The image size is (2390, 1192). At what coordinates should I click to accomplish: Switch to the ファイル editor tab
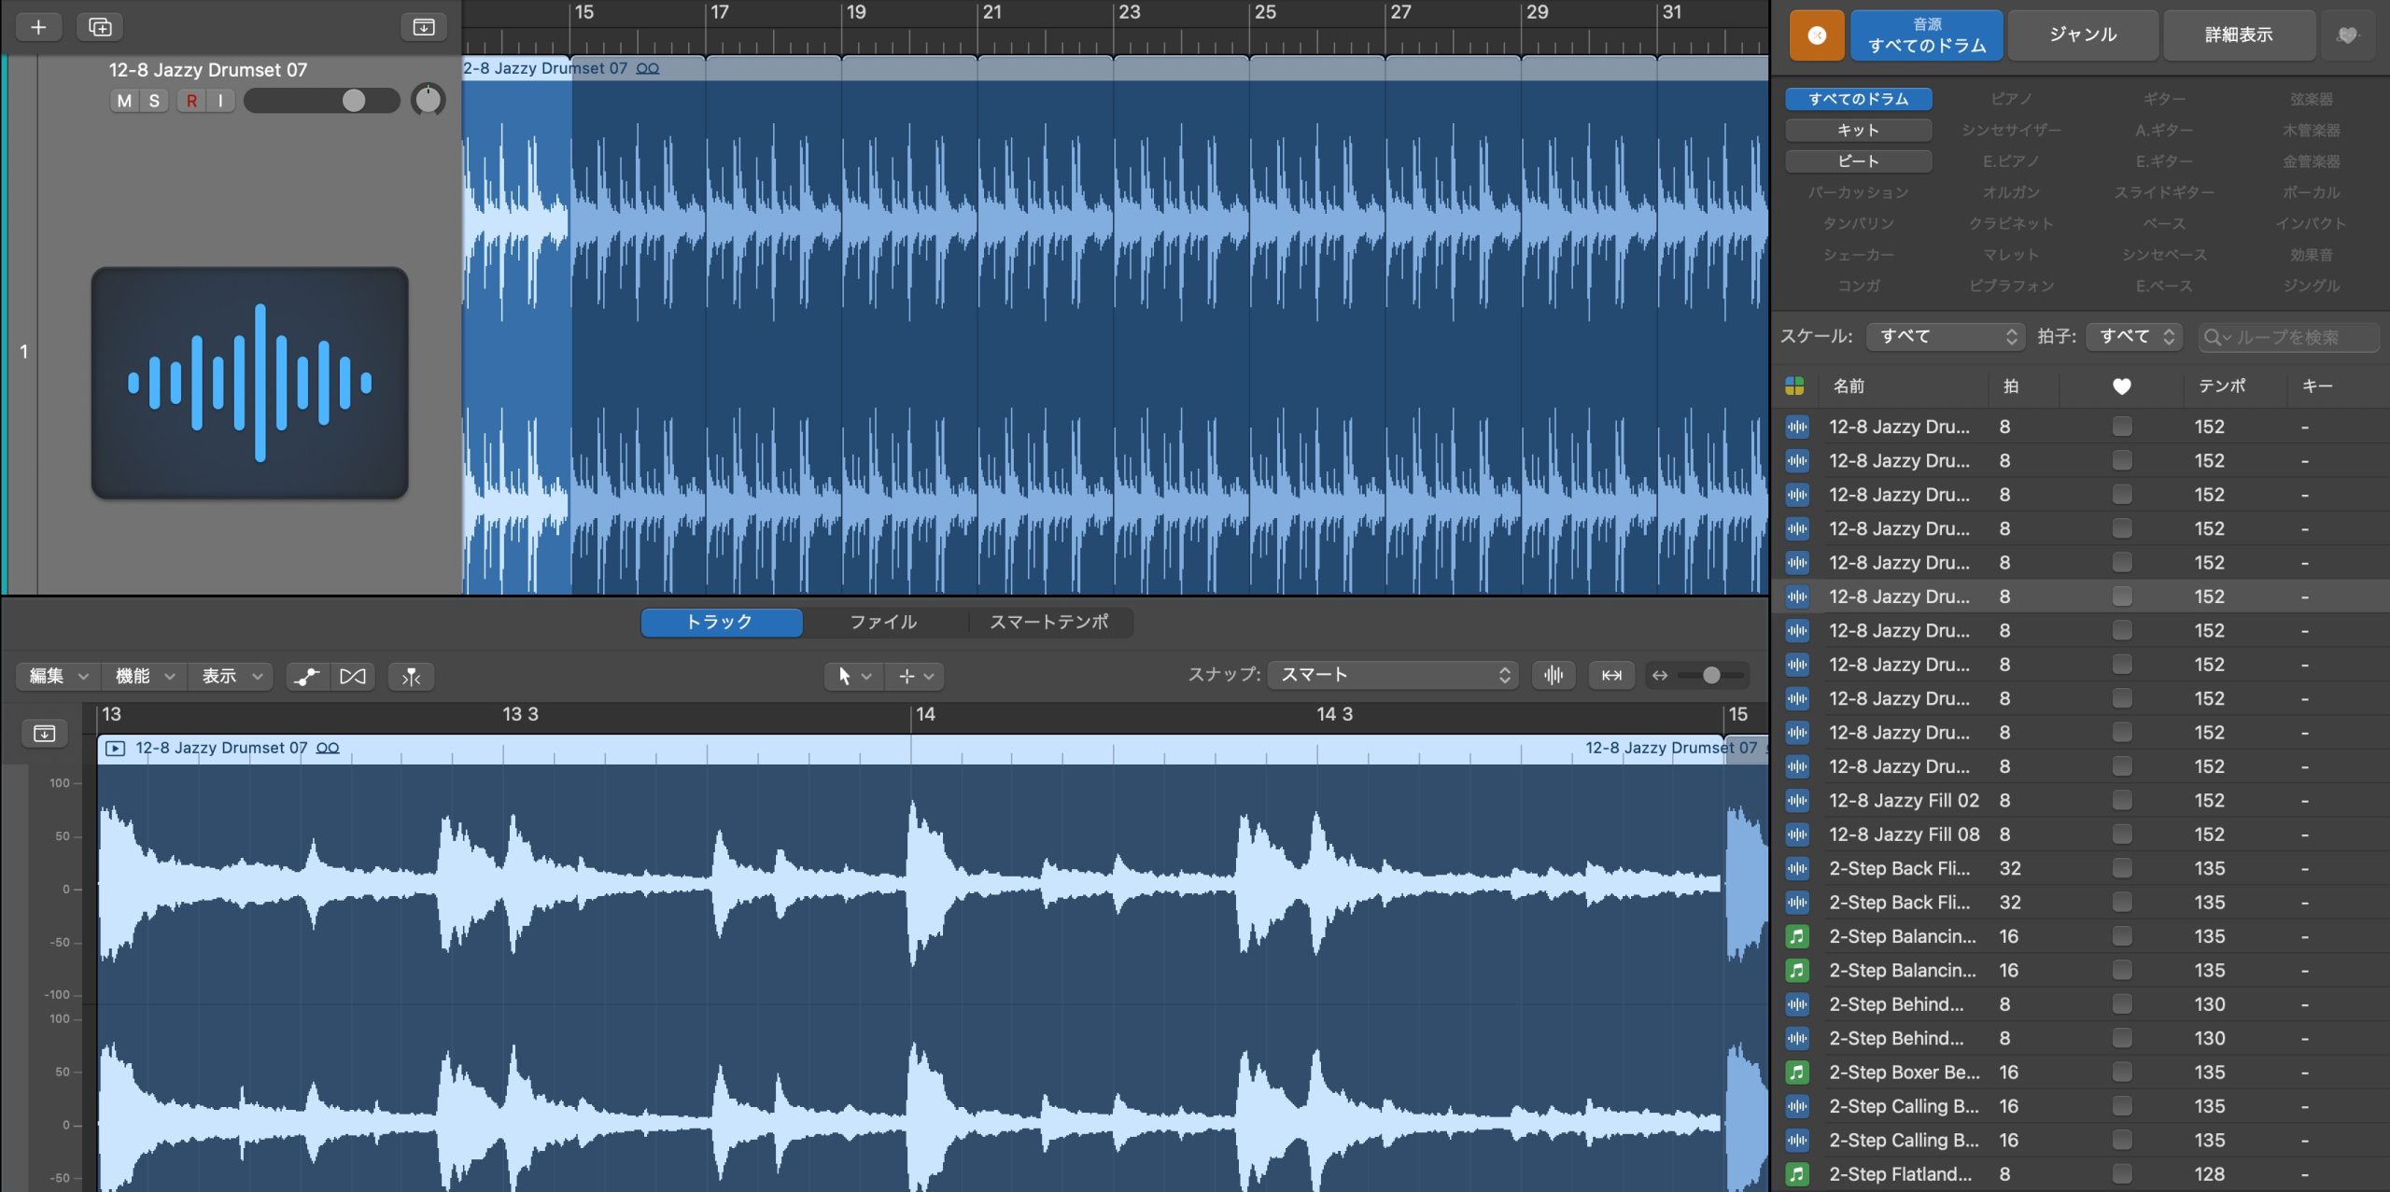(x=883, y=622)
